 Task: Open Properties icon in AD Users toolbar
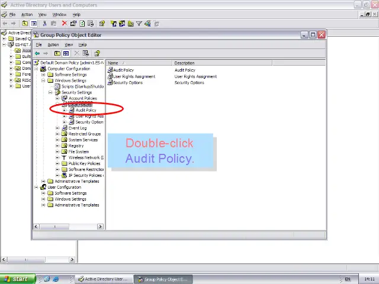point(73,24)
